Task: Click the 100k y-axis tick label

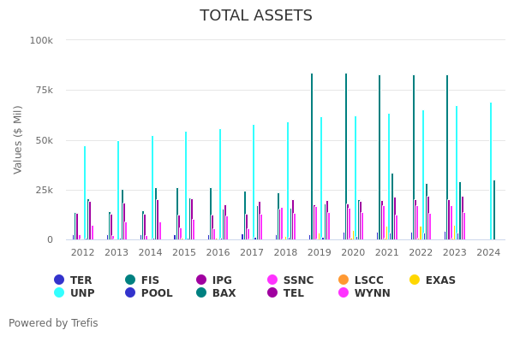Action: (x=42, y=40)
